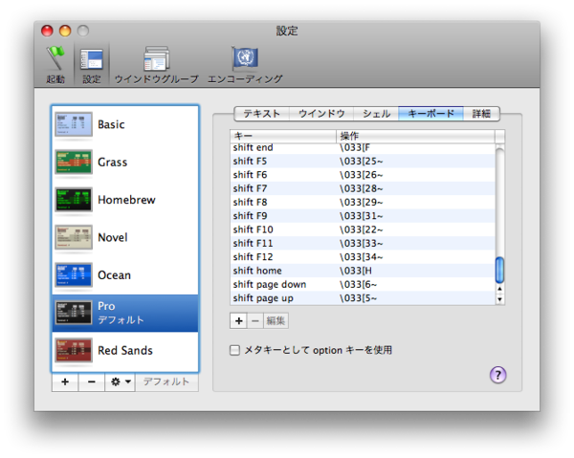Select the shift F5 row
The height and width of the screenshot is (458, 574).
(363, 161)
